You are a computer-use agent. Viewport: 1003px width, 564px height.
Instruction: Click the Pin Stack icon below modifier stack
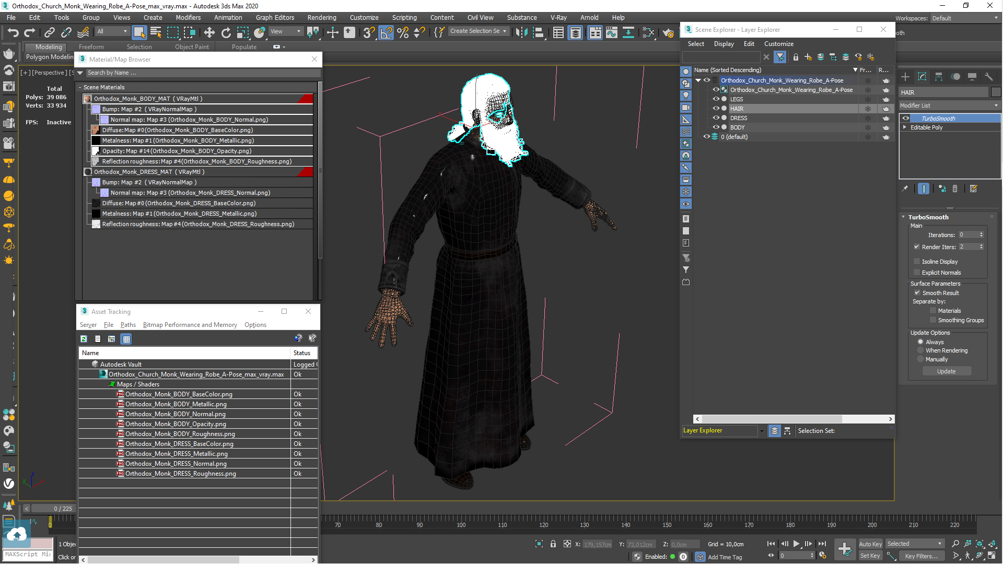coord(905,189)
